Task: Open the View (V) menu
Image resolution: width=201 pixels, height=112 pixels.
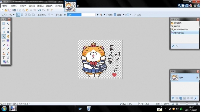Action: 23,6
